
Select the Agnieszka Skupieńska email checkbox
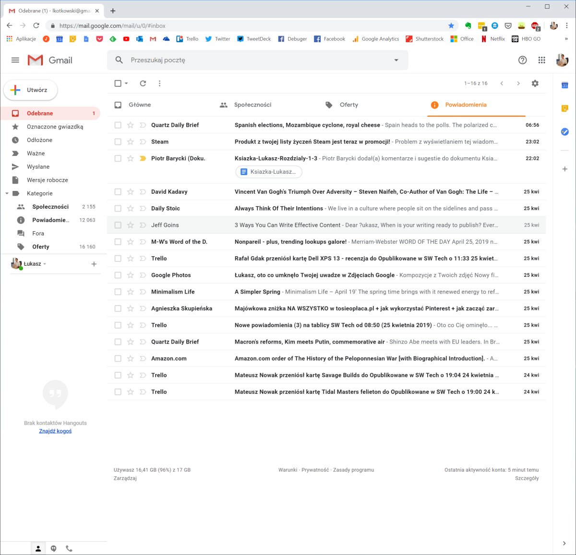point(118,308)
